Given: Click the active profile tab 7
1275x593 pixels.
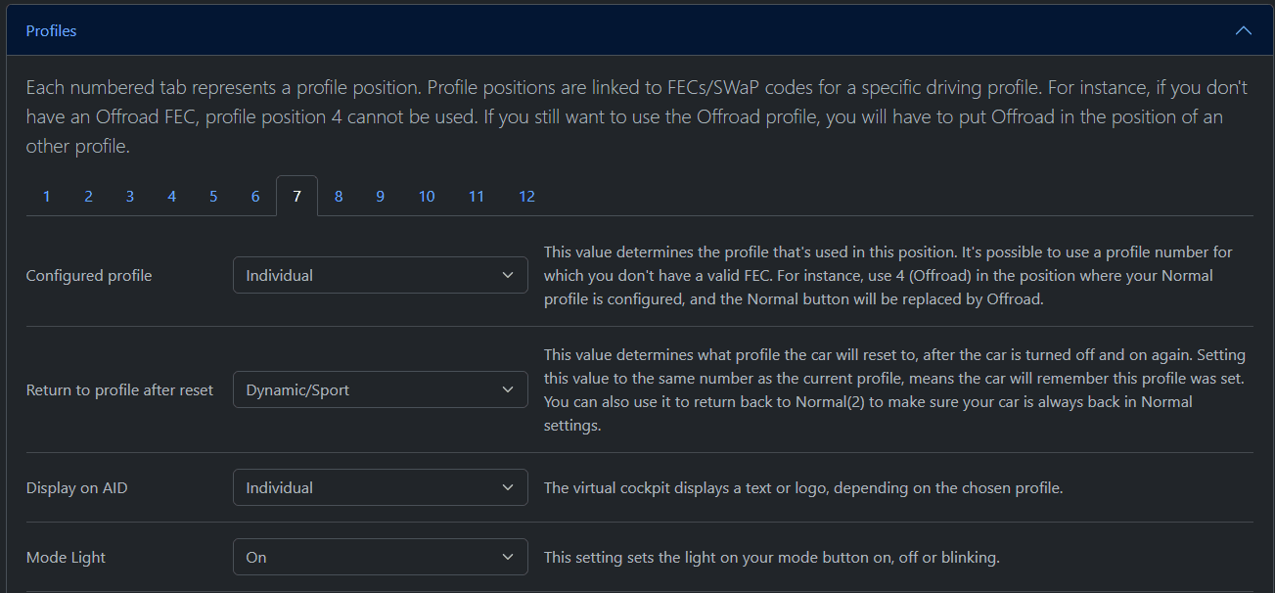Looking at the screenshot, I should point(296,197).
